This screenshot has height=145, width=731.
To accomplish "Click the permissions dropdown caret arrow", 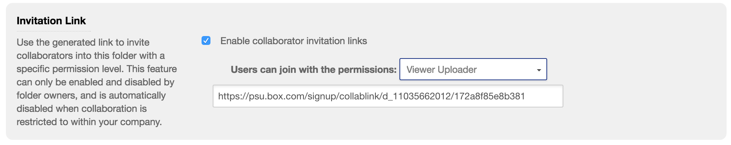I will click(x=539, y=70).
